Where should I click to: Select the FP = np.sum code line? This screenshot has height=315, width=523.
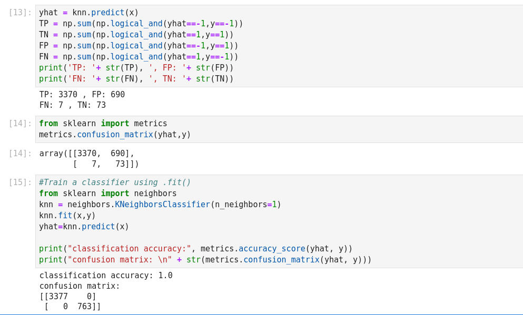[x=138, y=46]
